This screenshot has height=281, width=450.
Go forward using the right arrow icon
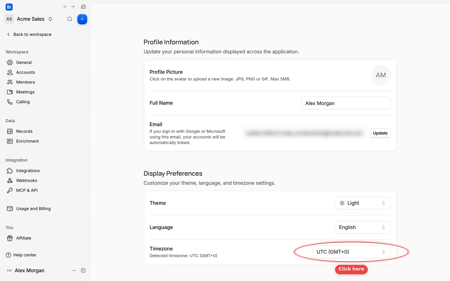pyautogui.click(x=73, y=7)
